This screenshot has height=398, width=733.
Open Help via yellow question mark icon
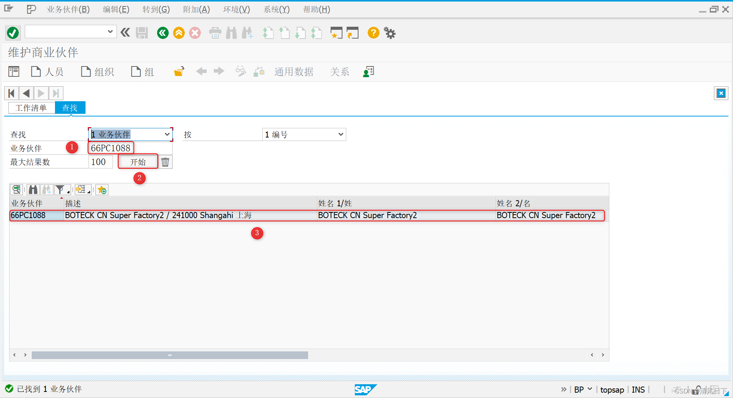[x=373, y=33]
